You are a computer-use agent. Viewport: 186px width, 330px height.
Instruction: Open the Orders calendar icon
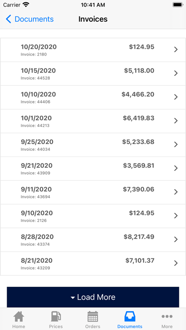[93, 316]
